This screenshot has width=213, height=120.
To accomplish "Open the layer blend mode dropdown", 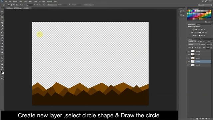I will 194,44.
